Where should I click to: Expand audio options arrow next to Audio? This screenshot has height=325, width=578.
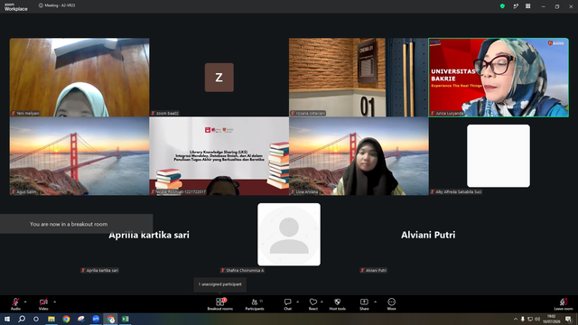click(25, 302)
